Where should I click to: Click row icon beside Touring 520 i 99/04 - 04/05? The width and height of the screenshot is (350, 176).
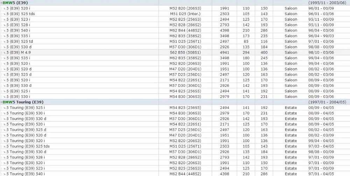pyautogui.click(x=5, y=141)
